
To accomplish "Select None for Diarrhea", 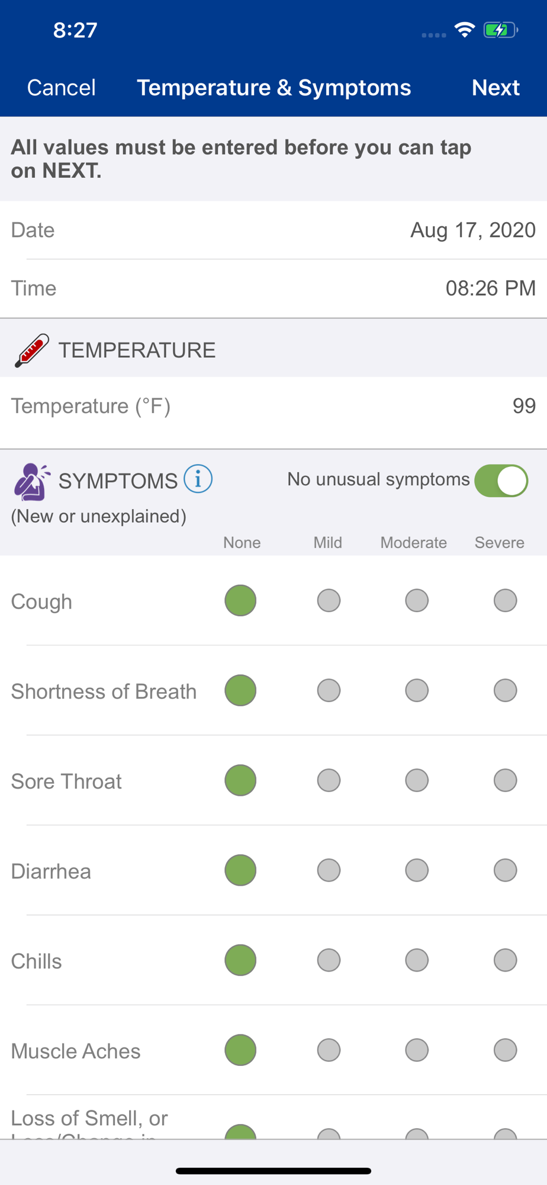I will (240, 870).
